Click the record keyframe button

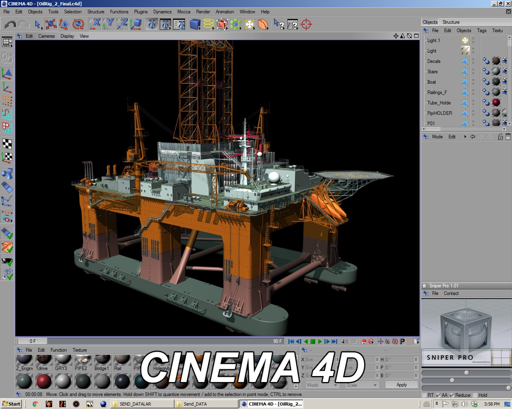tap(364, 342)
